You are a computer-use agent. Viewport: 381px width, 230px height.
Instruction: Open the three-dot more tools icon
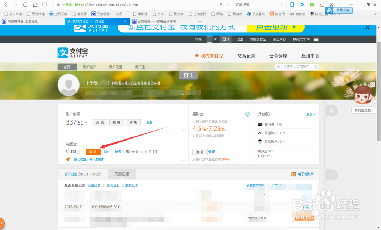click(x=341, y=5)
